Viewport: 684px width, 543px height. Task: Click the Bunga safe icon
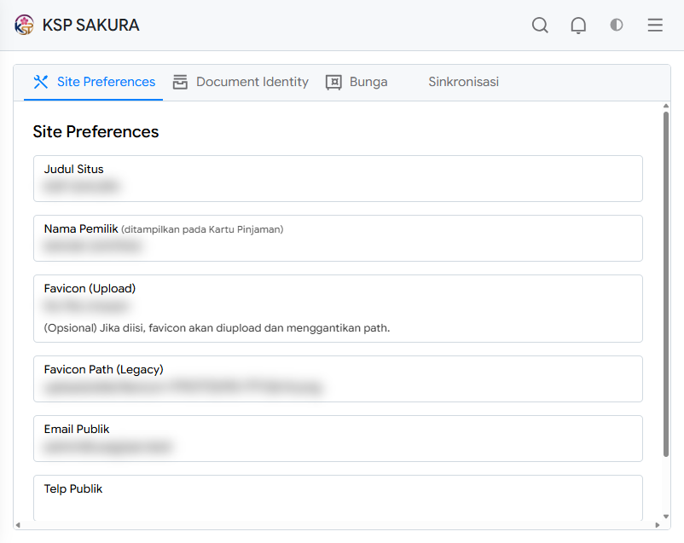[333, 82]
